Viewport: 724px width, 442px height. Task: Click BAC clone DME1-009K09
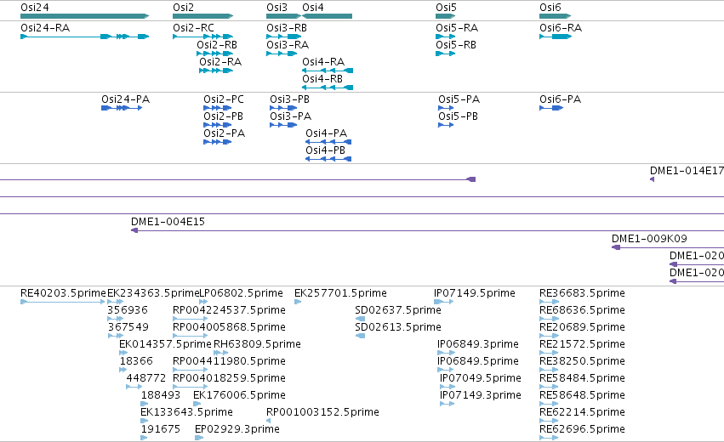[x=668, y=247]
